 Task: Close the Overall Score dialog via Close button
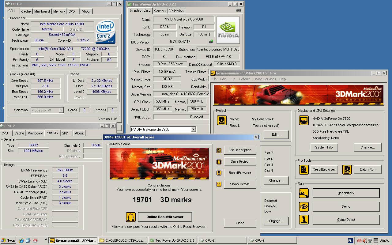tap(240, 223)
